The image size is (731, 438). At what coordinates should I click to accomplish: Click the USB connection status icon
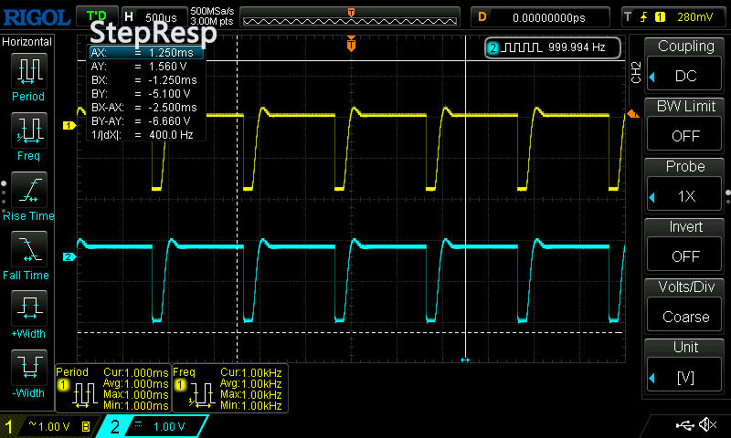(685, 425)
